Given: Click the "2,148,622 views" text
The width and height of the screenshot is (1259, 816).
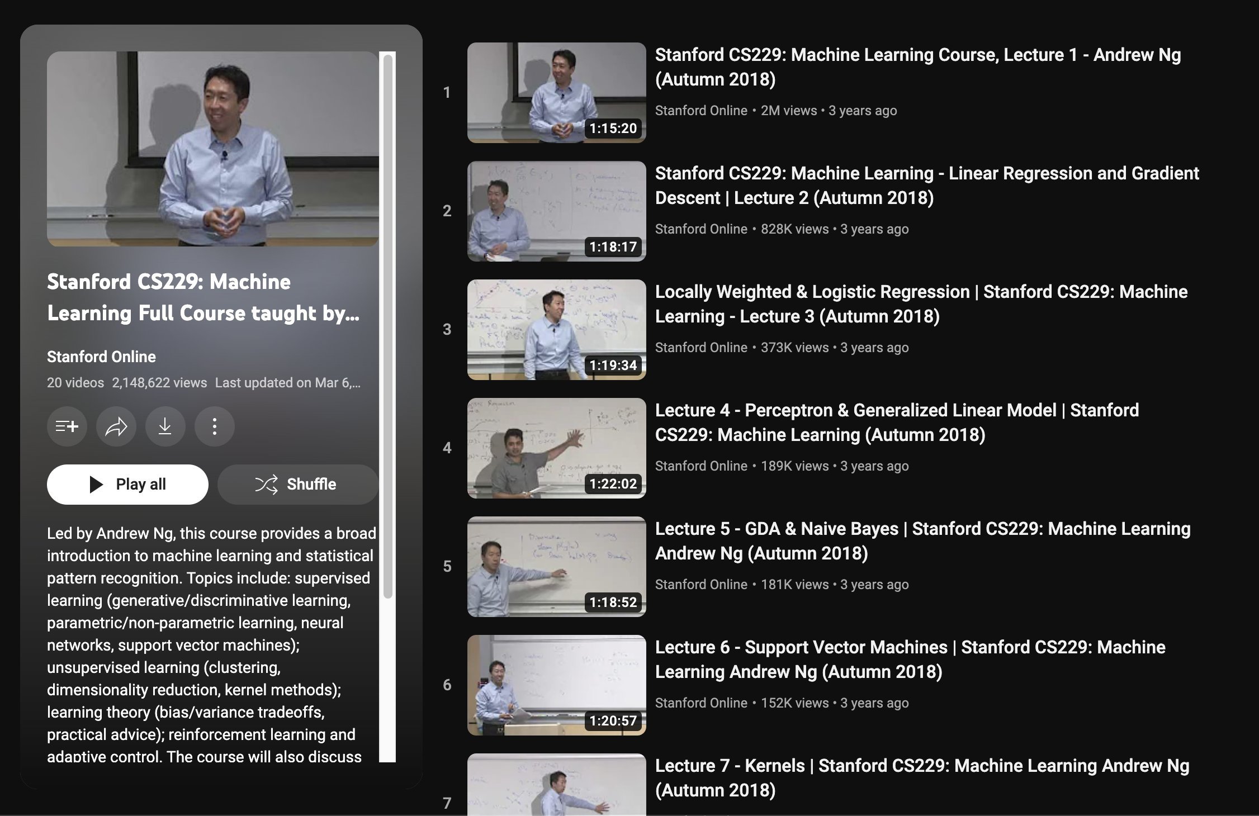Looking at the screenshot, I should (159, 383).
